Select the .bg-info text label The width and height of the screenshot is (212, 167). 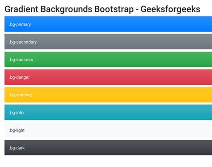click(x=17, y=113)
